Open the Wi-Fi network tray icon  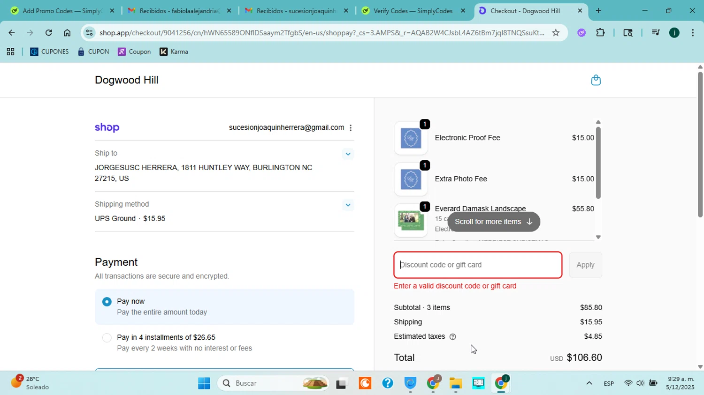(x=628, y=383)
